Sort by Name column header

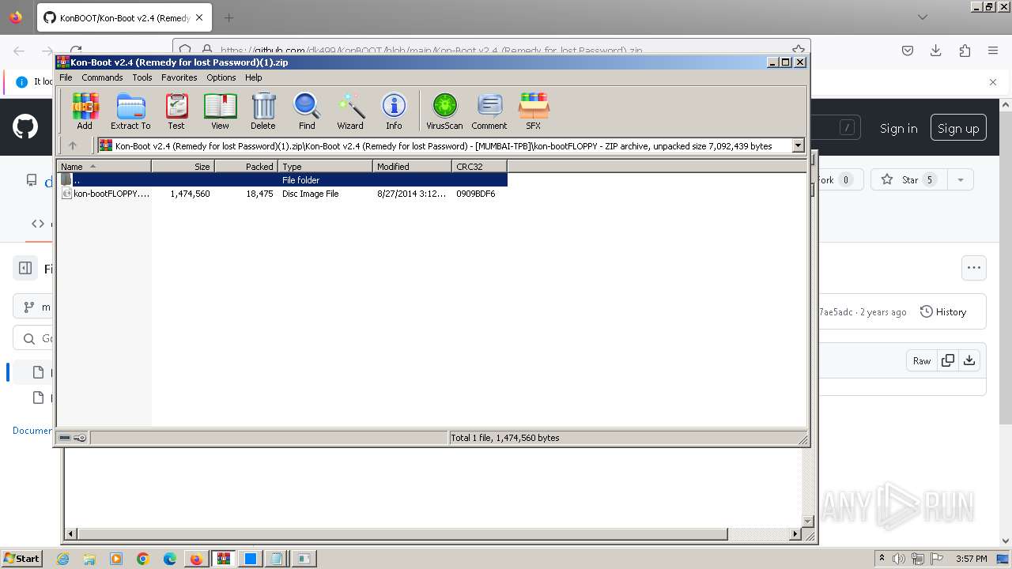point(104,166)
